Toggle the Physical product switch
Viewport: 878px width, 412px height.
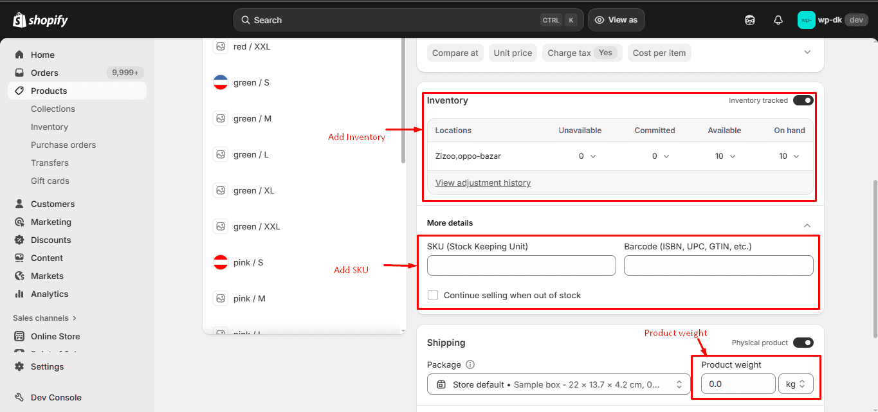tap(803, 343)
